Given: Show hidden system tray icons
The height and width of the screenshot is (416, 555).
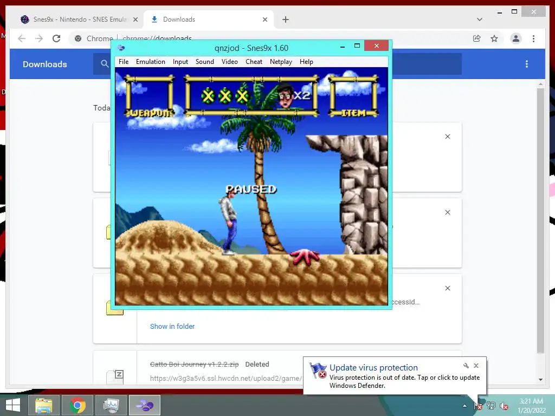Looking at the screenshot, I should tap(464, 406).
